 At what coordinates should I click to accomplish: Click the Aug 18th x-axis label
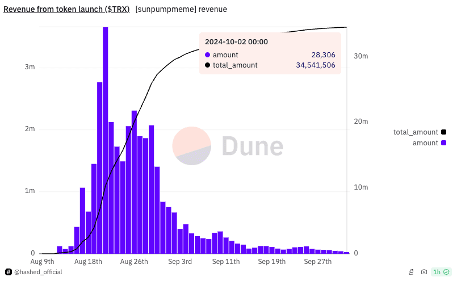(x=89, y=262)
